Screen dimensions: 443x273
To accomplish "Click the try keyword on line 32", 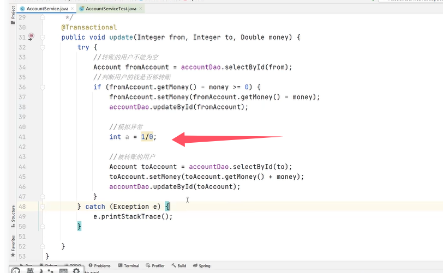I will point(83,47).
